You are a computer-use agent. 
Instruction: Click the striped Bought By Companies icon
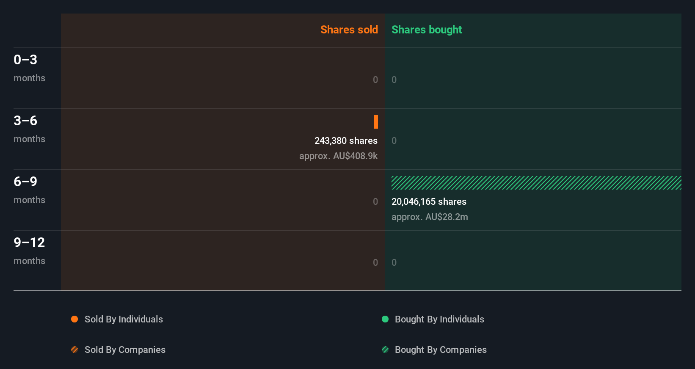(x=385, y=350)
